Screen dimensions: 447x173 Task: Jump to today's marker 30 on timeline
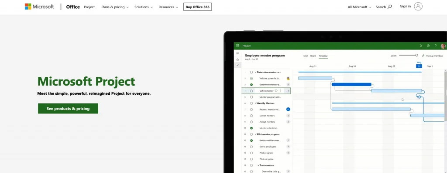click(419, 66)
